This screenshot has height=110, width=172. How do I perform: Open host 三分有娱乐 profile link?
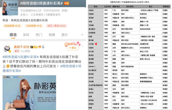coord(37,15)
